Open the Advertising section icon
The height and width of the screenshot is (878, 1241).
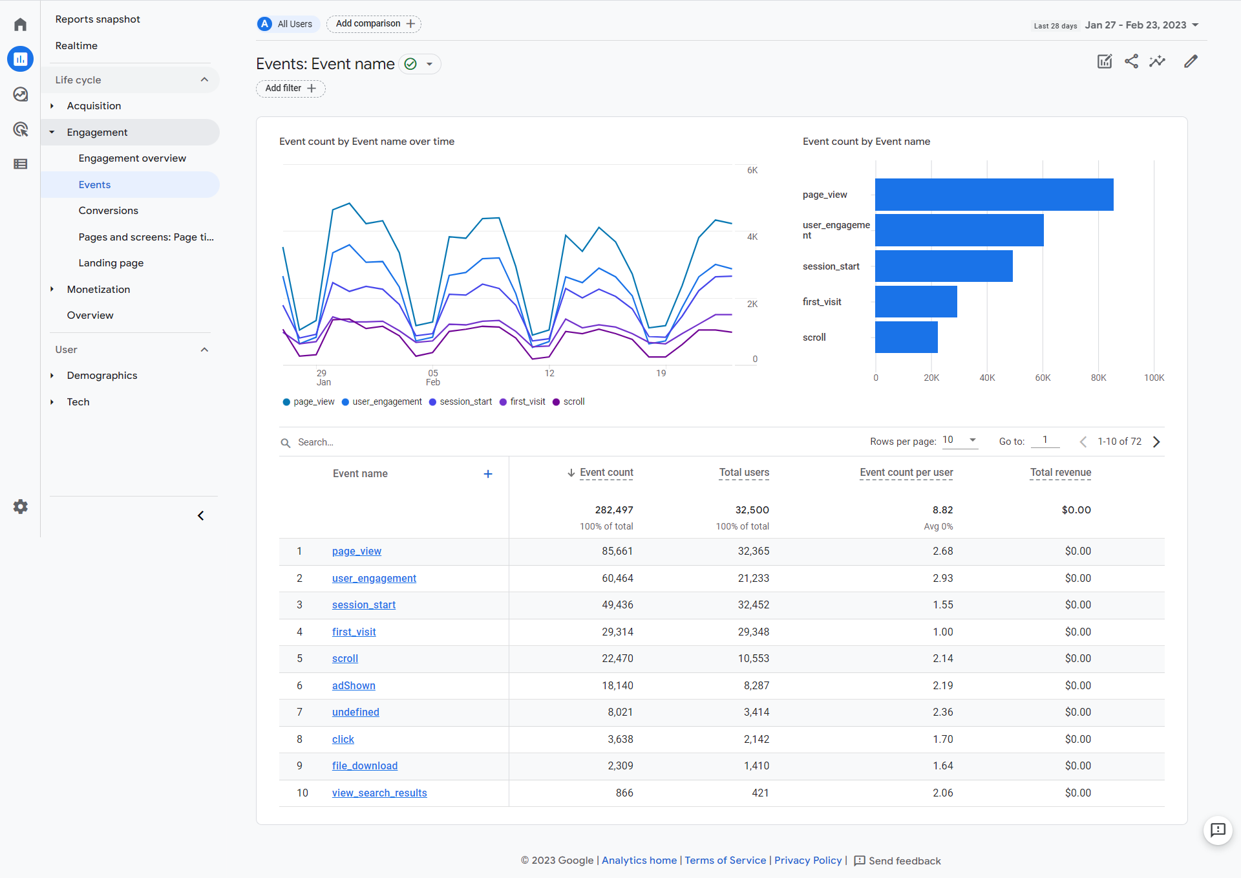[20, 129]
